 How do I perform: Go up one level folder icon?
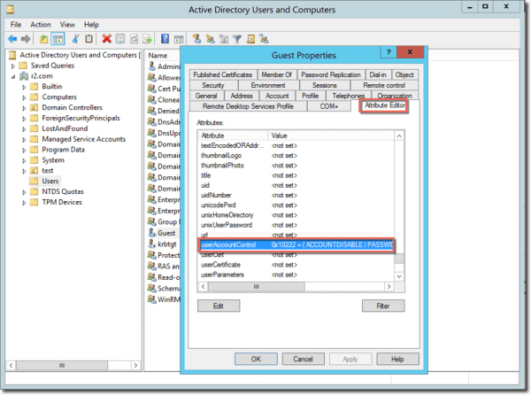(43, 39)
